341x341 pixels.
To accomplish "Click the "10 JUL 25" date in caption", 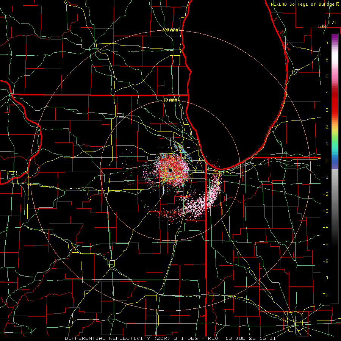I will [x=241, y=338].
